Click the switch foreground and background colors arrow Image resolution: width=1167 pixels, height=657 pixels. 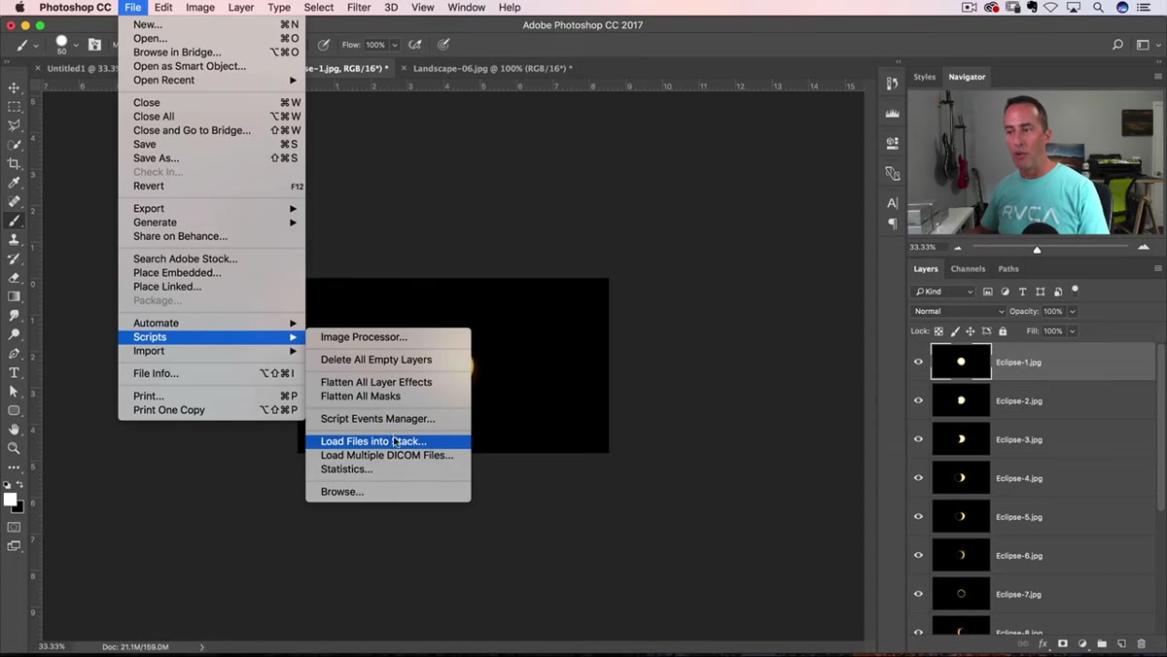pyautogui.click(x=20, y=485)
